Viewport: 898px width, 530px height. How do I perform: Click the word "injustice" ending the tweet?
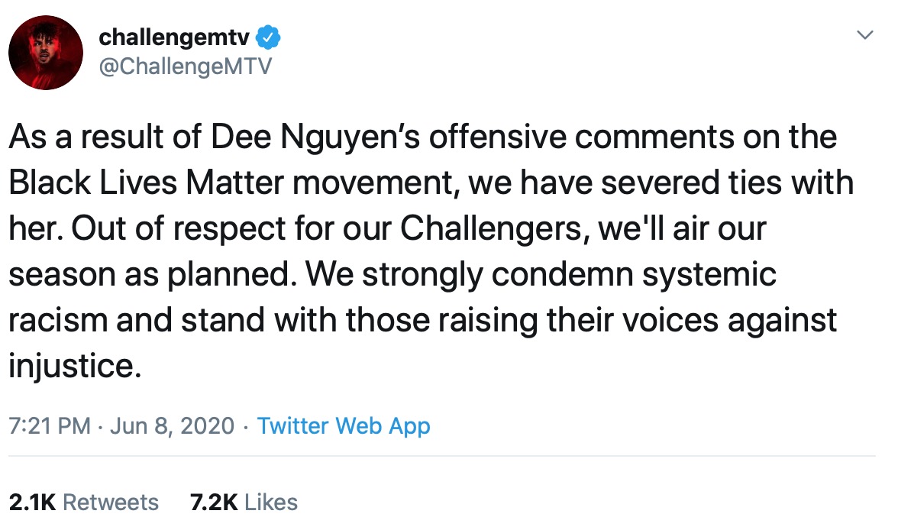coord(74,367)
